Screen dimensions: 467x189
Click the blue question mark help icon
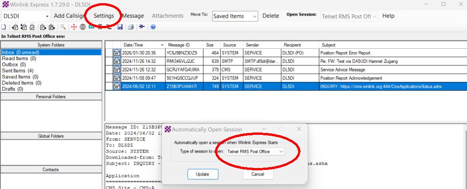[153, 27]
